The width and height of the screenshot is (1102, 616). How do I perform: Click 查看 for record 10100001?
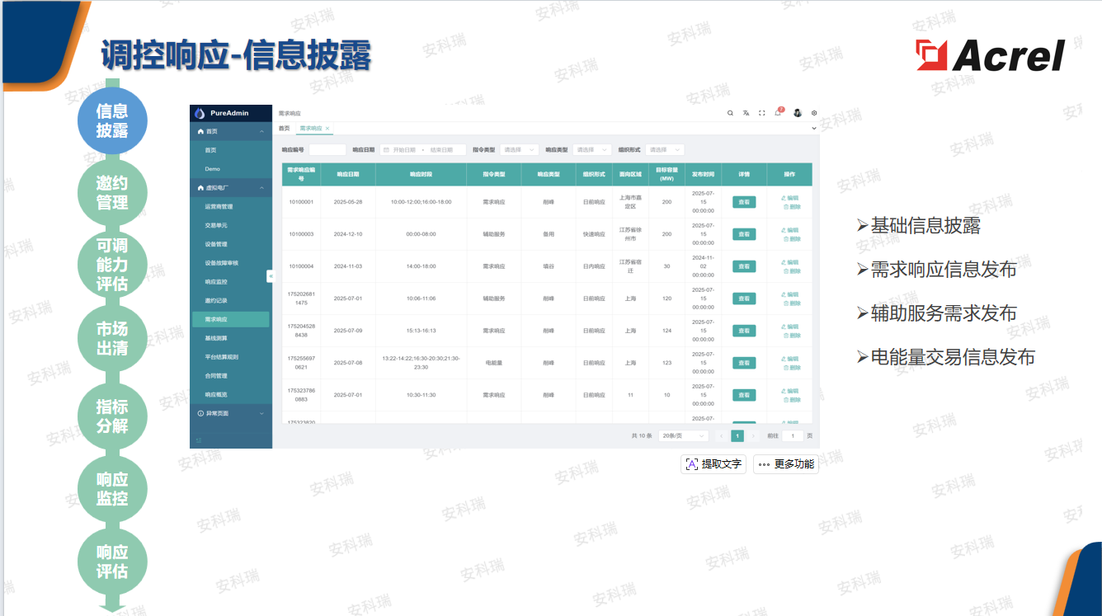[x=744, y=202]
